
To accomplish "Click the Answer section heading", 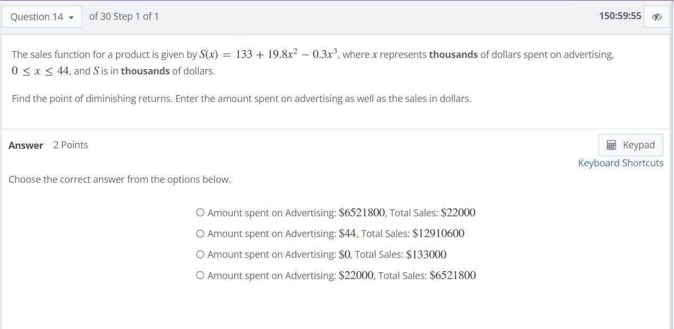I will point(26,145).
